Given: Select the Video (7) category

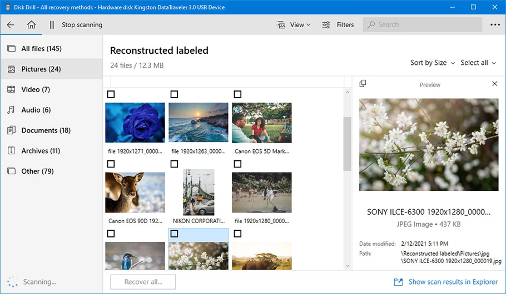Looking at the screenshot, I should click(x=36, y=89).
